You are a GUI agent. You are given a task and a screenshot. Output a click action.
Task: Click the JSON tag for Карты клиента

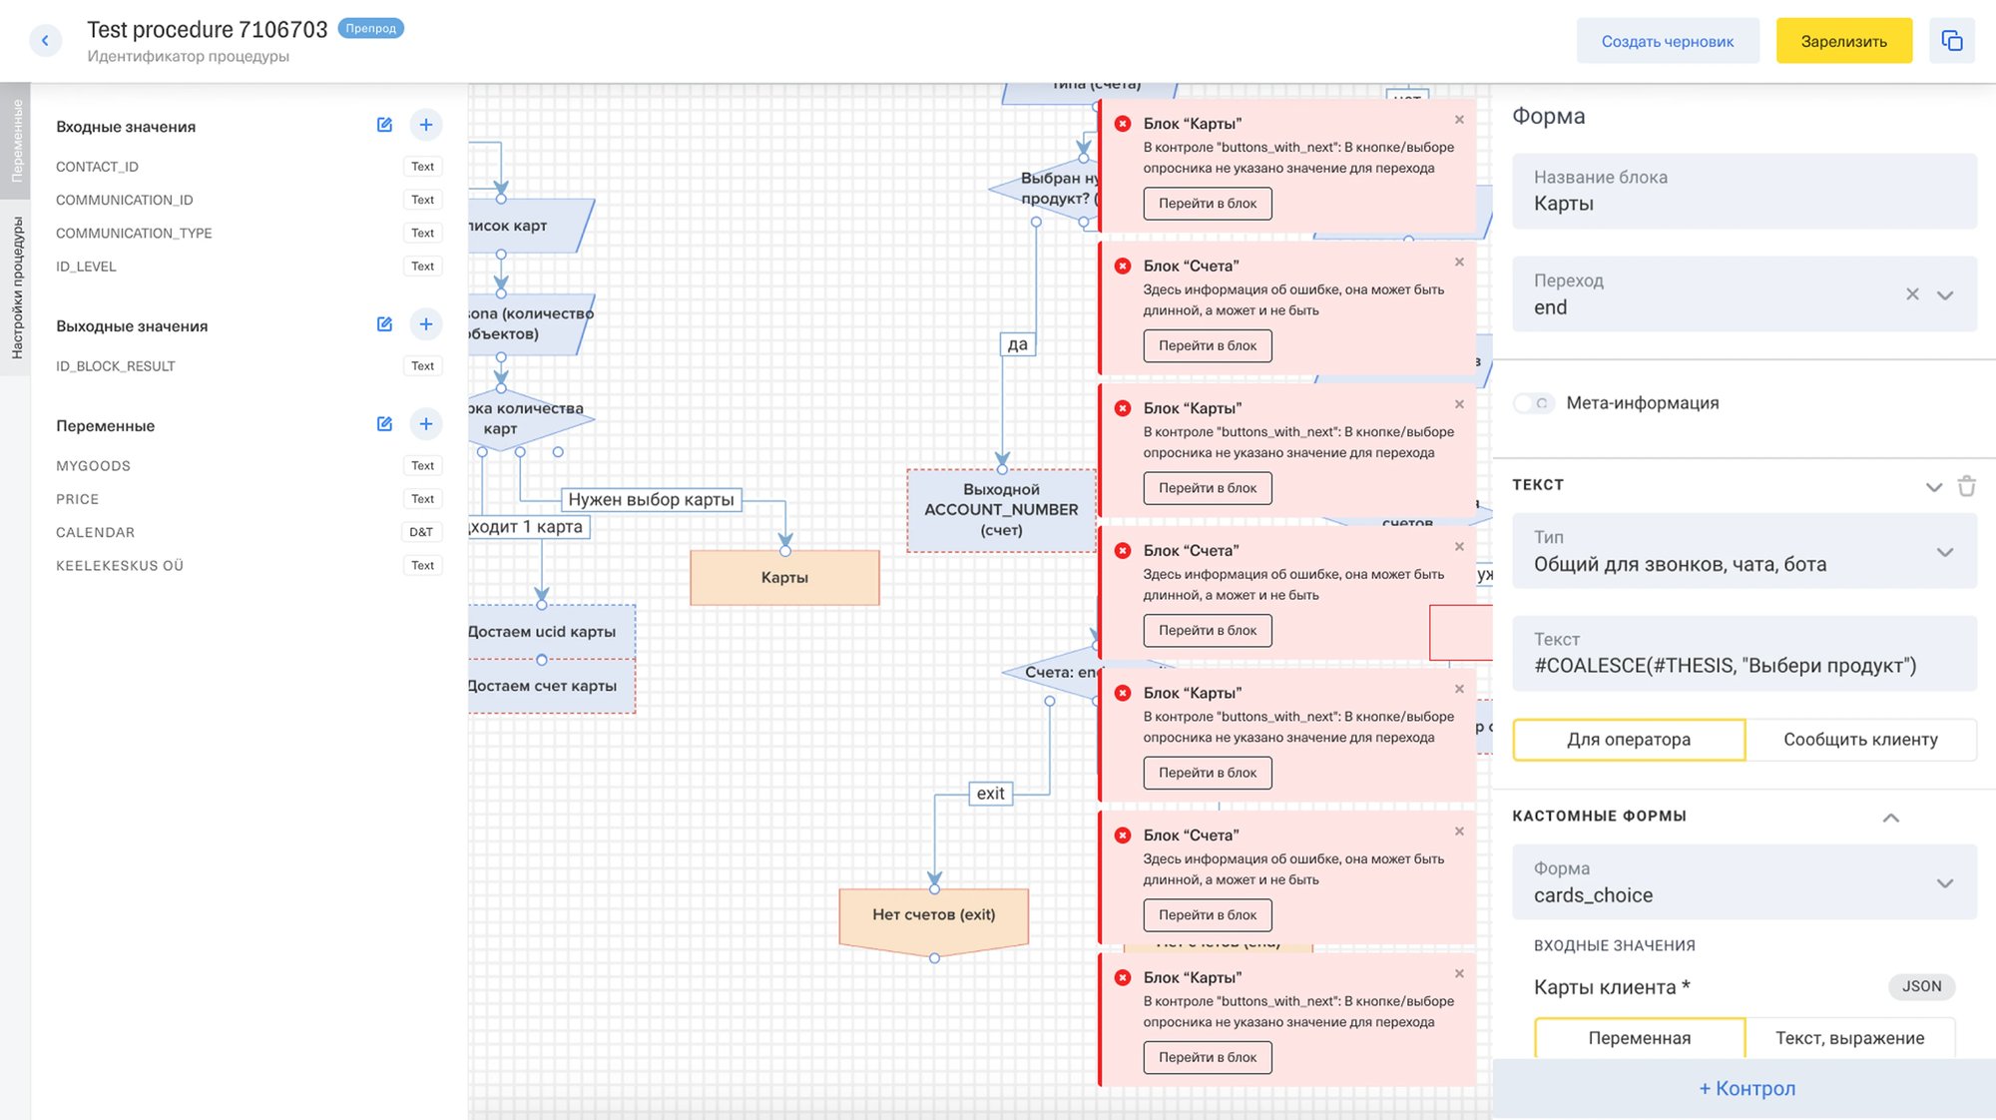[1921, 986]
